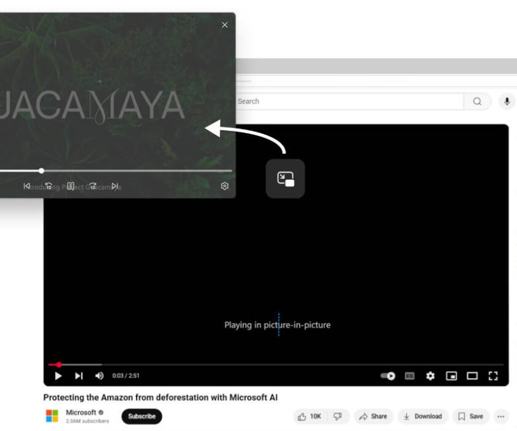Dislike the video

339,416
